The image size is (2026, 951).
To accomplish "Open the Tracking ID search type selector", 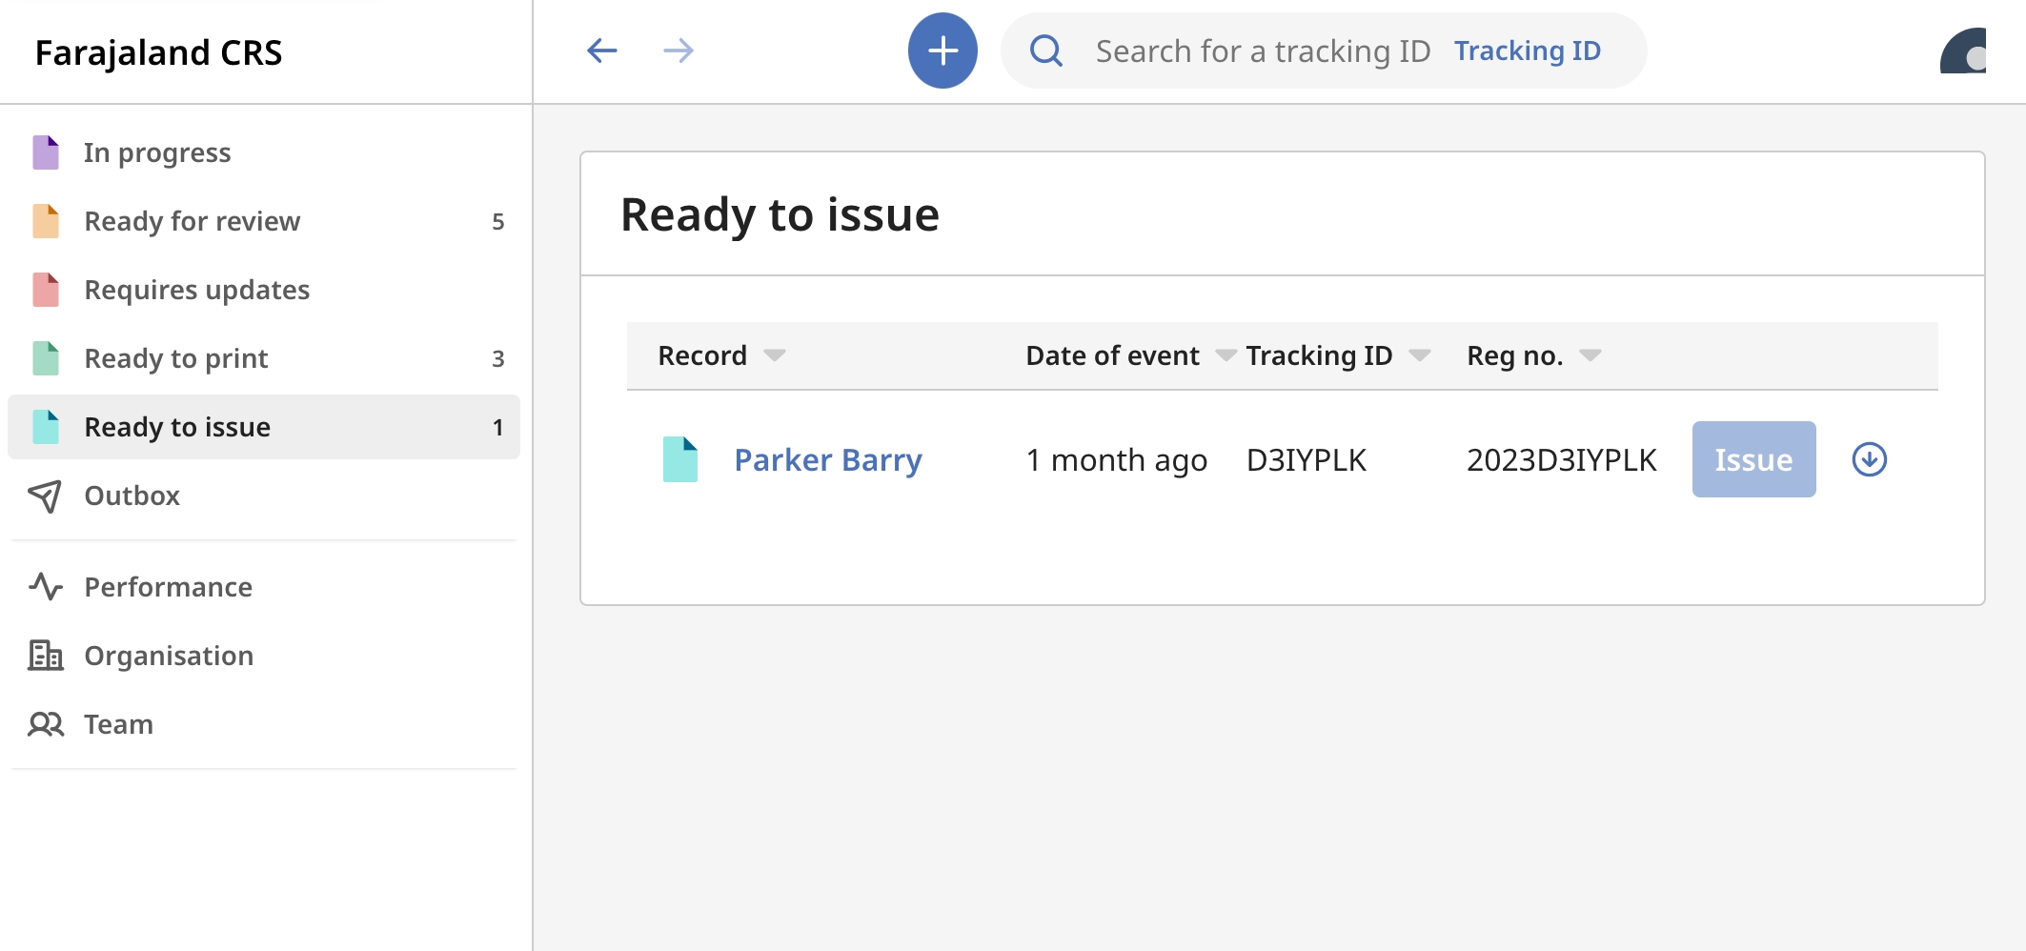I will 1527,51.
